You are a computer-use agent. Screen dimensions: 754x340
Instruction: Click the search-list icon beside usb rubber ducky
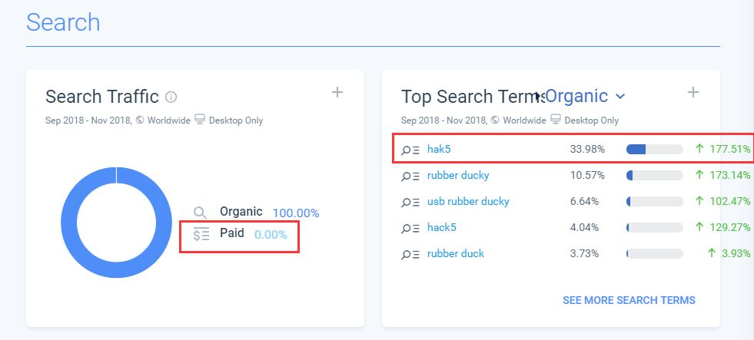coord(410,202)
